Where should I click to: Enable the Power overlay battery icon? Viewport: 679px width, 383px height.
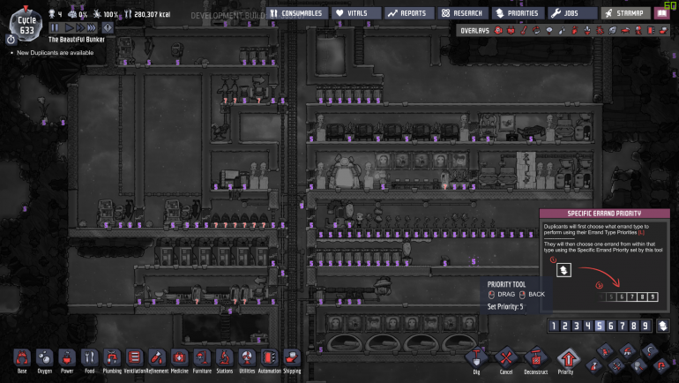[x=511, y=30]
